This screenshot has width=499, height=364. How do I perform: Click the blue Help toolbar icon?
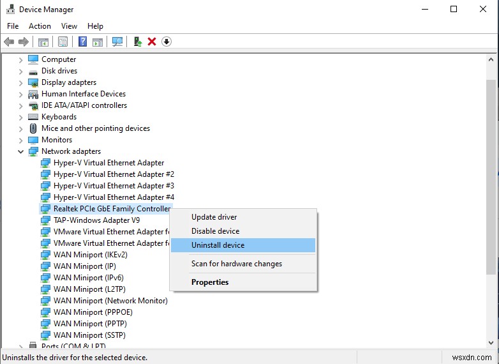(82, 42)
